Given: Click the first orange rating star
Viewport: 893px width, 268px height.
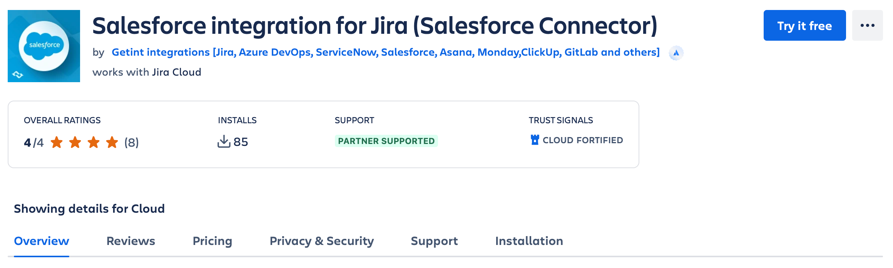Looking at the screenshot, I should (57, 142).
